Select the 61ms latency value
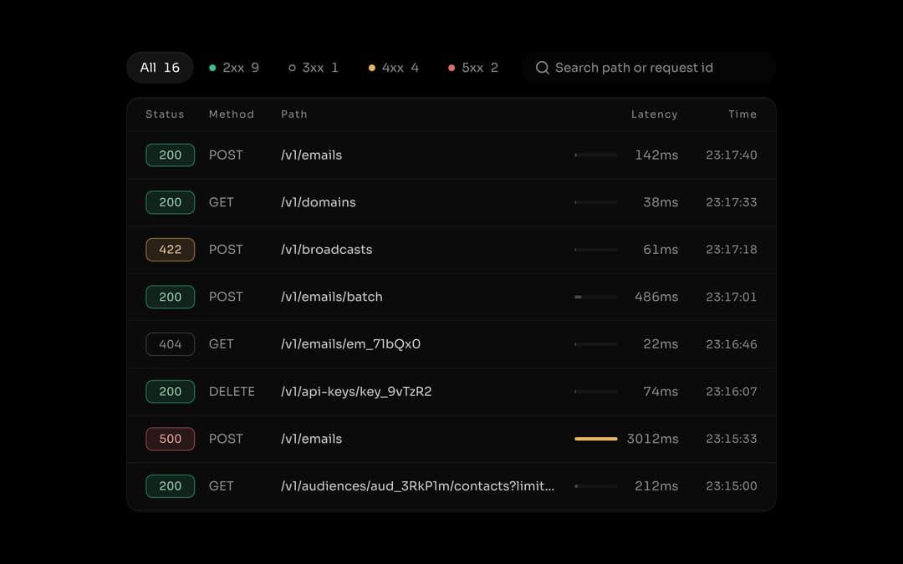Image resolution: width=903 pixels, height=564 pixels. coord(661,250)
